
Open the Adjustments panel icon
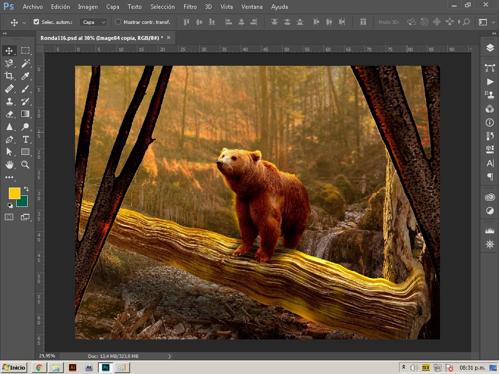(x=490, y=210)
